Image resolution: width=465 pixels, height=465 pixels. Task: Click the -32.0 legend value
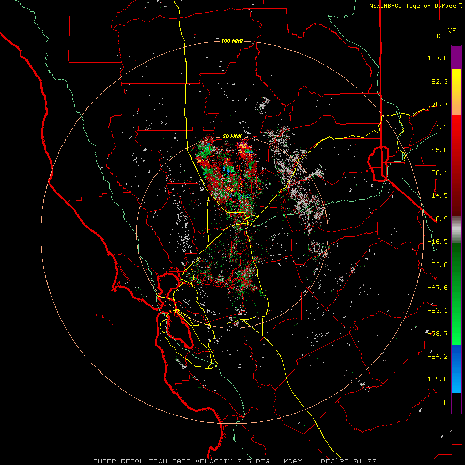pyautogui.click(x=438, y=265)
